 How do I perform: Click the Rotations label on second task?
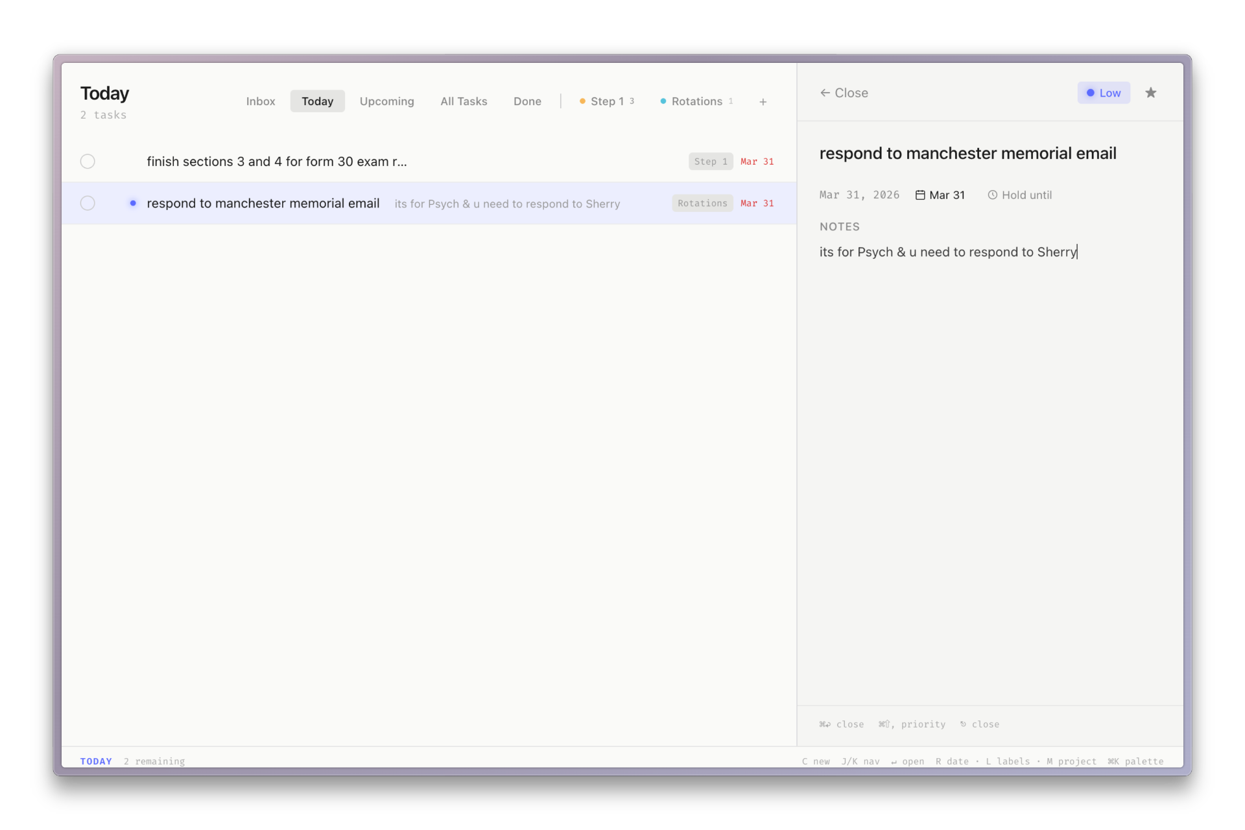click(702, 203)
